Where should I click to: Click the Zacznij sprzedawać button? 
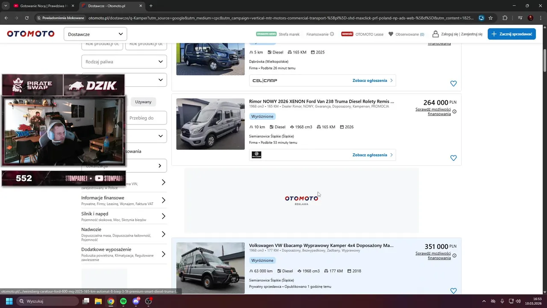click(x=512, y=34)
